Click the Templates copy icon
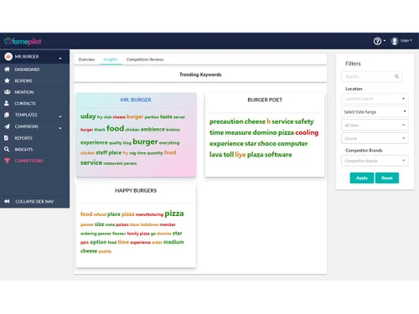The image size is (419, 314). pos(7,115)
